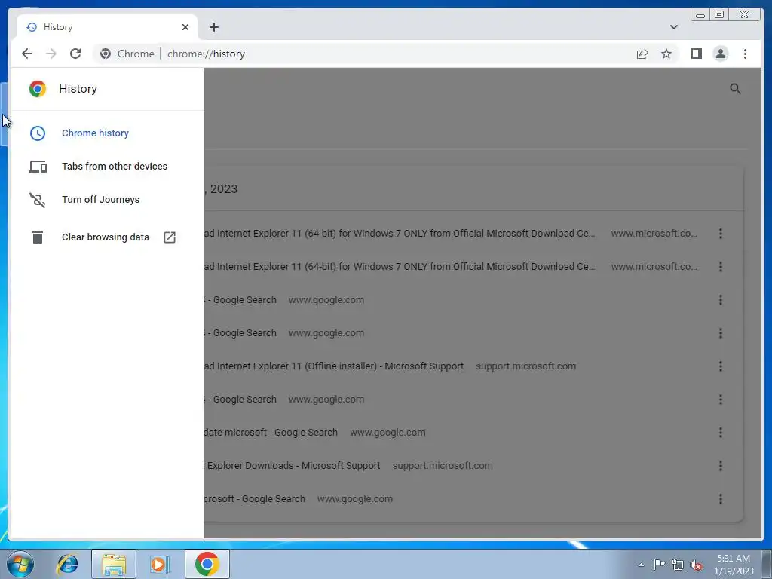Open actions menu for second Internet Explorer 11 (64-bit) entry
Image resolution: width=772 pixels, height=579 pixels.
(x=721, y=266)
